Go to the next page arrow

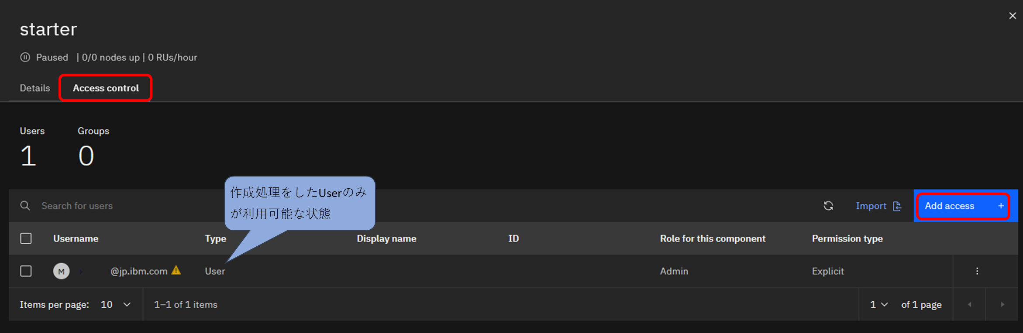pos(1002,304)
